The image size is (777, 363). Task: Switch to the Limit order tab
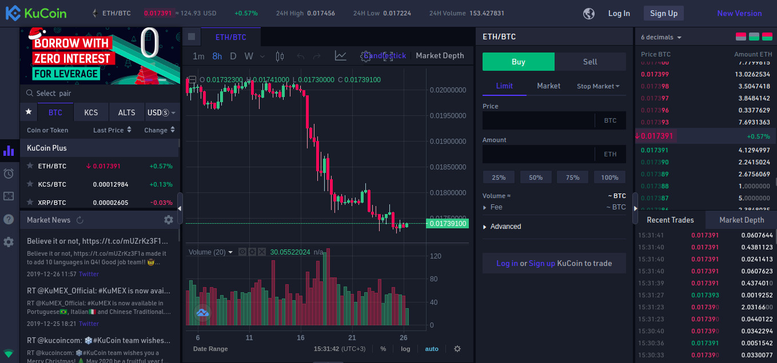(504, 86)
